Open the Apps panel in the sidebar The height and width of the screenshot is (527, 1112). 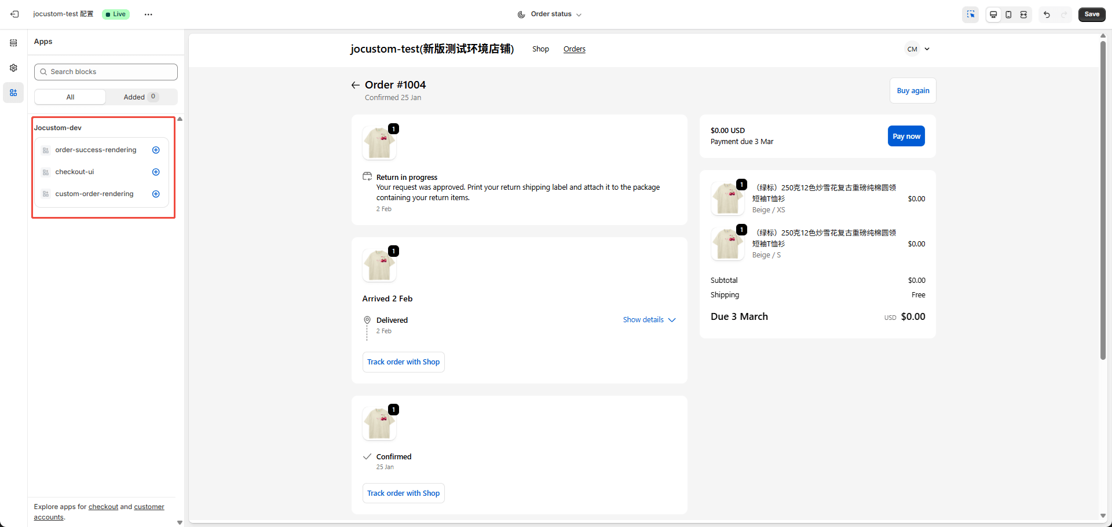click(13, 93)
